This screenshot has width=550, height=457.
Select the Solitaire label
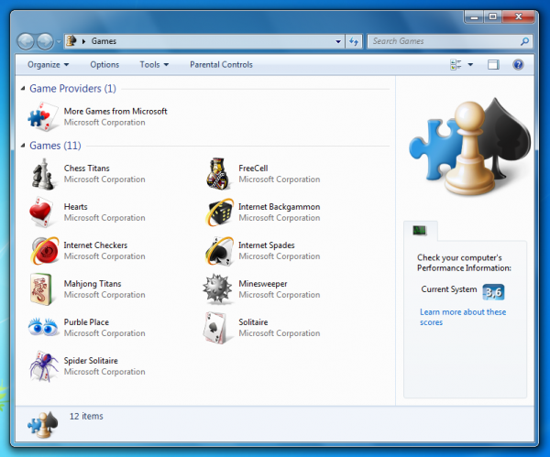pos(253,322)
